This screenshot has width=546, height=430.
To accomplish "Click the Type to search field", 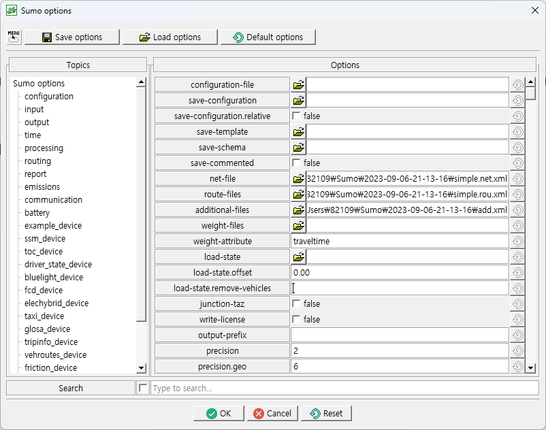I will 344,388.
